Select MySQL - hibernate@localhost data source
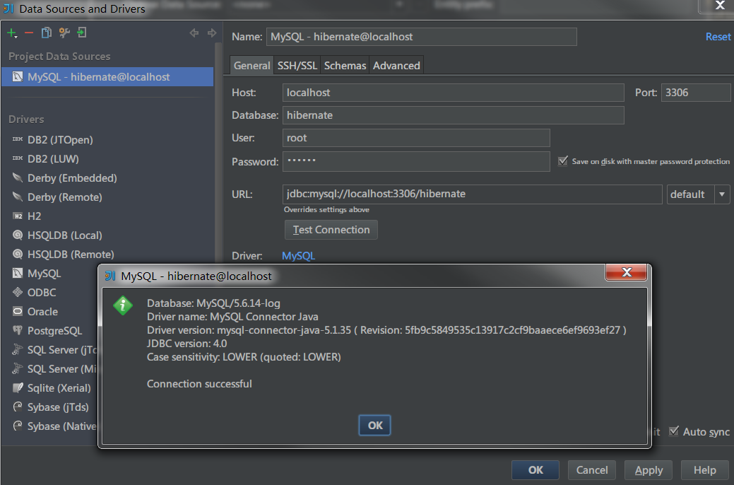734x485 pixels. [107, 77]
